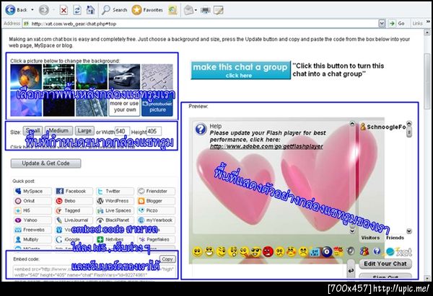Image resolution: width=433 pixels, height=296 pixels.
Task: Quick post to Live Spaces
Action: [115, 210]
